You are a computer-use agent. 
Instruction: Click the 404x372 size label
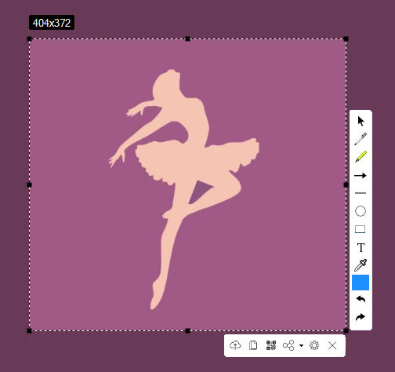click(x=52, y=23)
